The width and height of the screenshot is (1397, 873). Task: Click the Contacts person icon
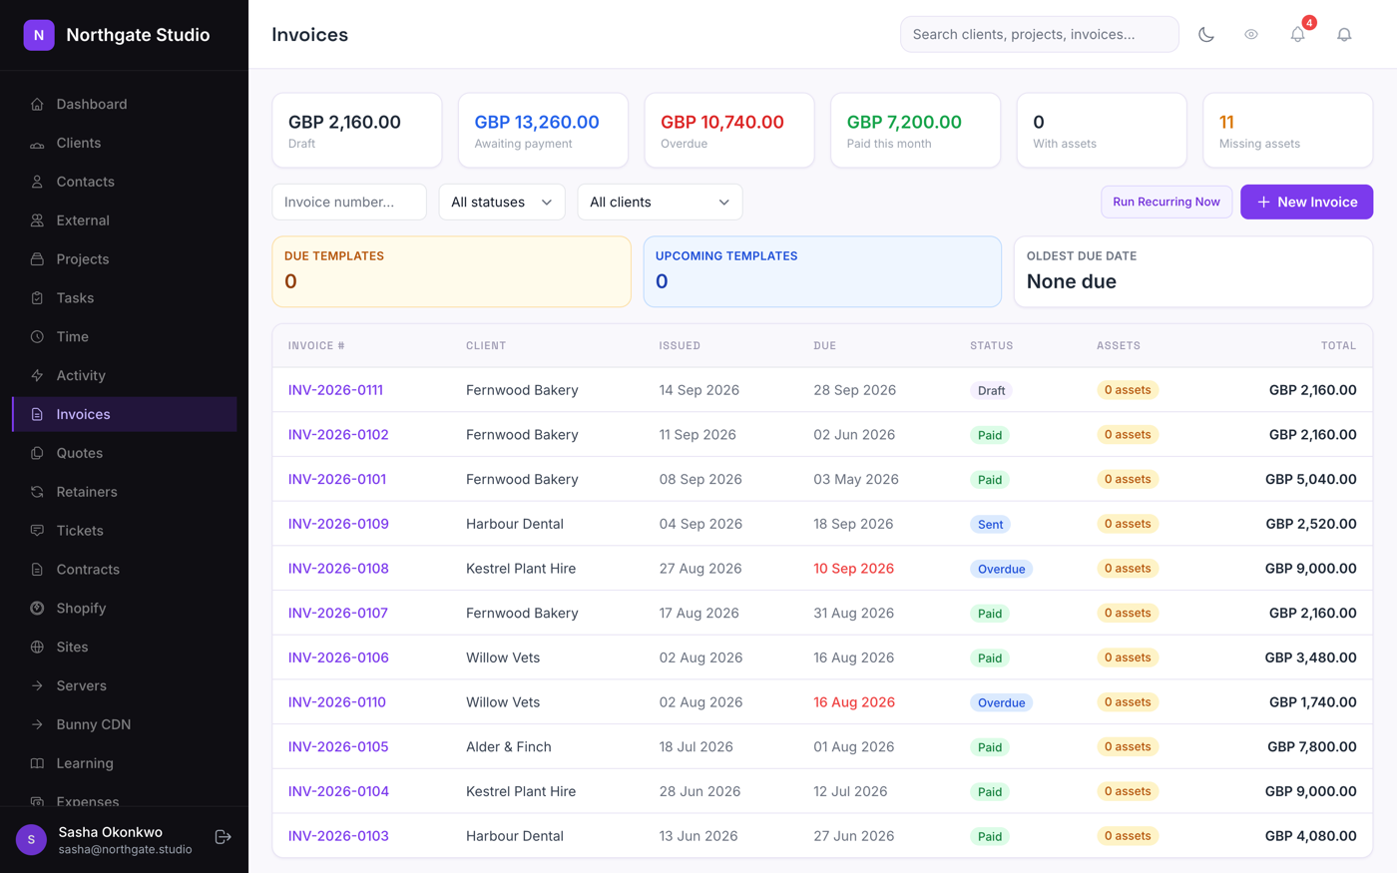pos(37,182)
